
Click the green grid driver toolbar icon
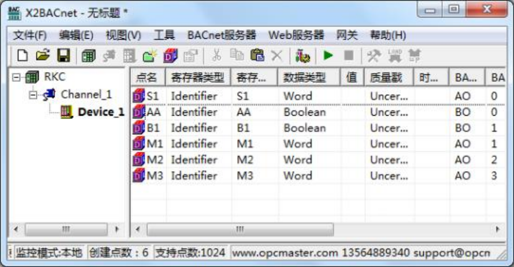(x=88, y=56)
